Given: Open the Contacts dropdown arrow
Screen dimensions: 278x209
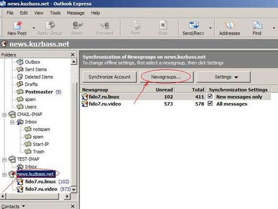Looking at the screenshot, I should (24, 206).
